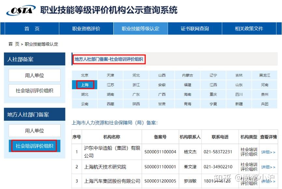Image resolution: width=282 pixels, height=189 pixels.
Task: Choose the 江苏 region cell
Action: click(x=110, y=85)
